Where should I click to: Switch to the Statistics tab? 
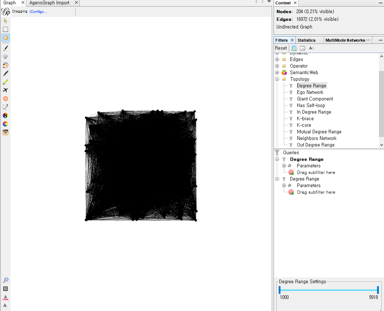click(x=306, y=40)
